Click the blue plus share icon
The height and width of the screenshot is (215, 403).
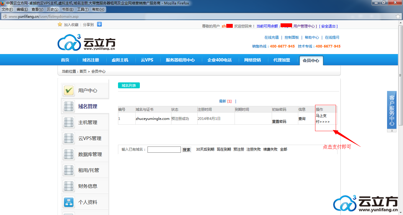(99, 25)
